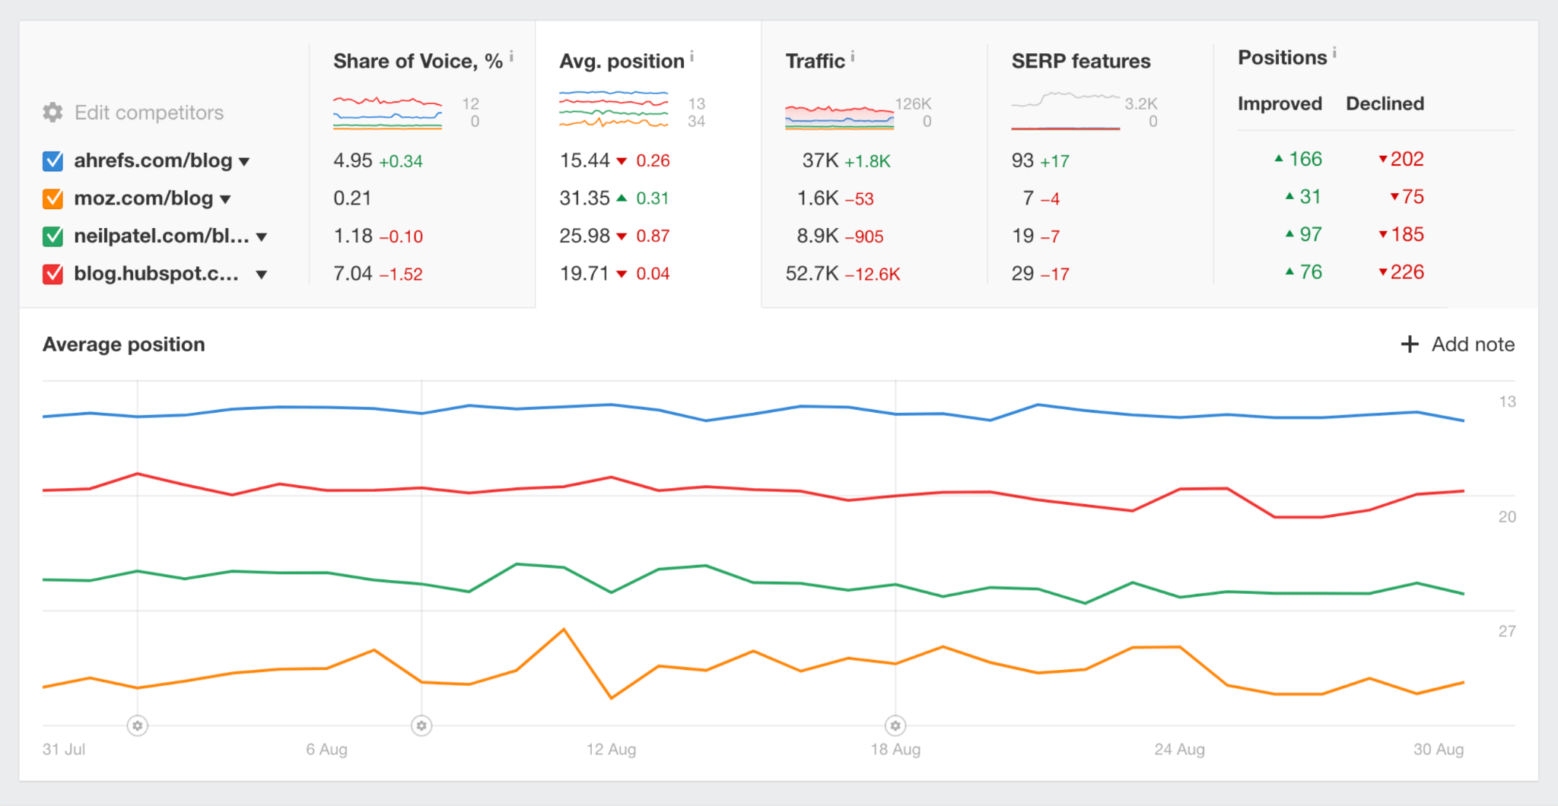Click the info icon beside Avg. position
Image resolution: width=1558 pixels, height=806 pixels.
(692, 55)
